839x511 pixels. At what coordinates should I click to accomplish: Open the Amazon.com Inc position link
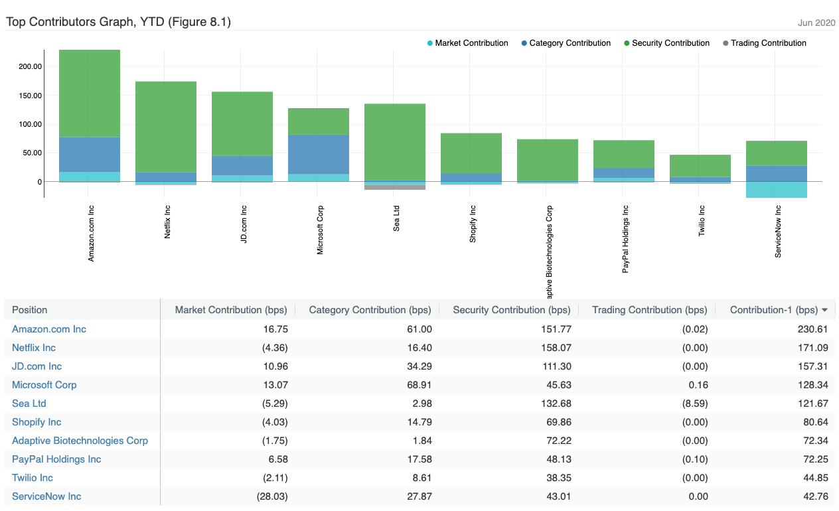pyautogui.click(x=49, y=329)
